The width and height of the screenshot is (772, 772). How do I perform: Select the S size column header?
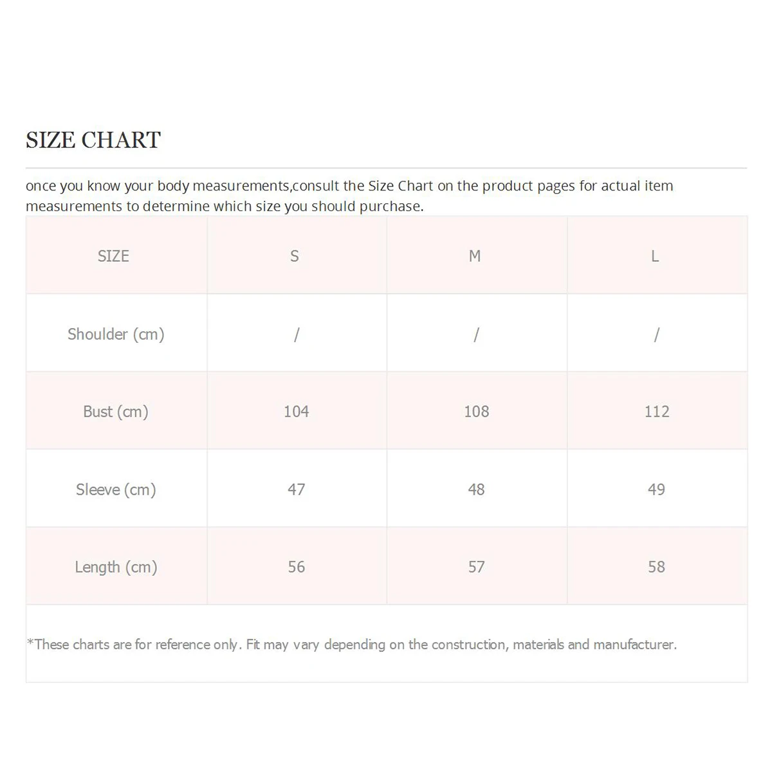[295, 256]
